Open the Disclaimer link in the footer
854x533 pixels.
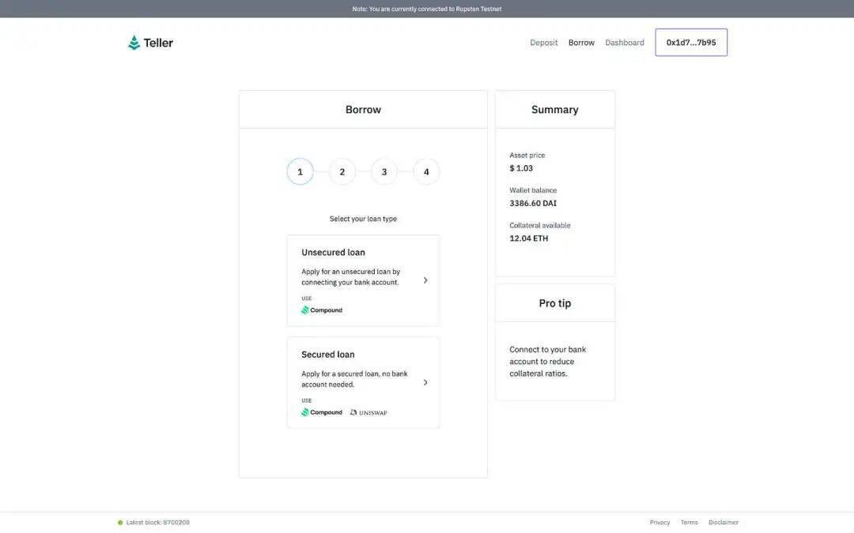pyautogui.click(x=724, y=523)
